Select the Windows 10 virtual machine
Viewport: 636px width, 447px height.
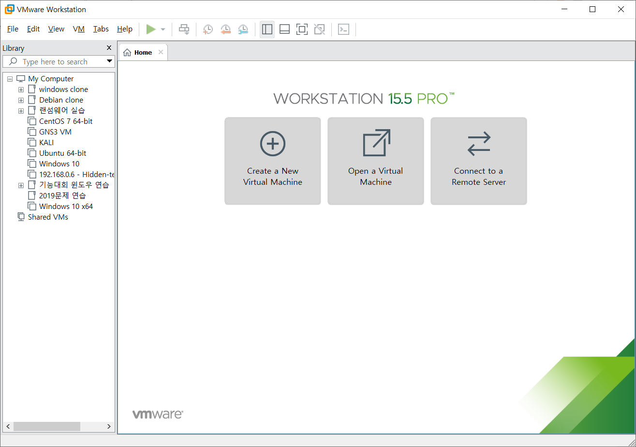coord(59,164)
